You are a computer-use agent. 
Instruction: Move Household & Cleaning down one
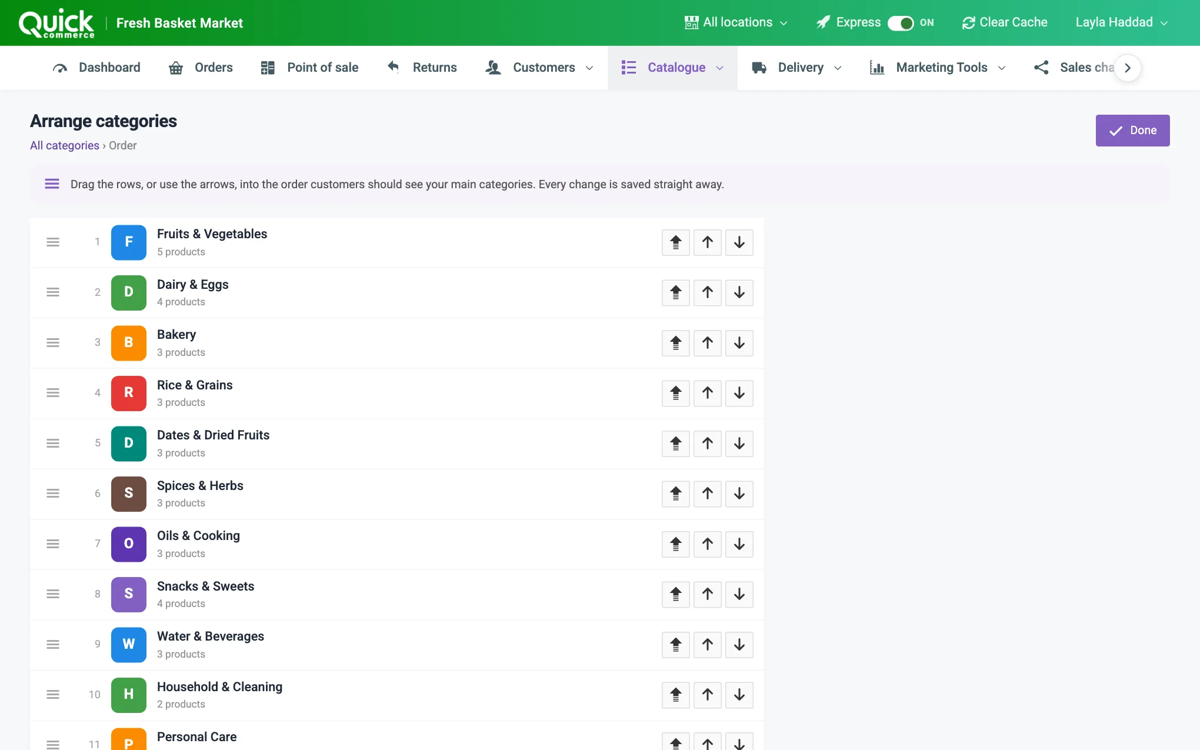click(739, 695)
